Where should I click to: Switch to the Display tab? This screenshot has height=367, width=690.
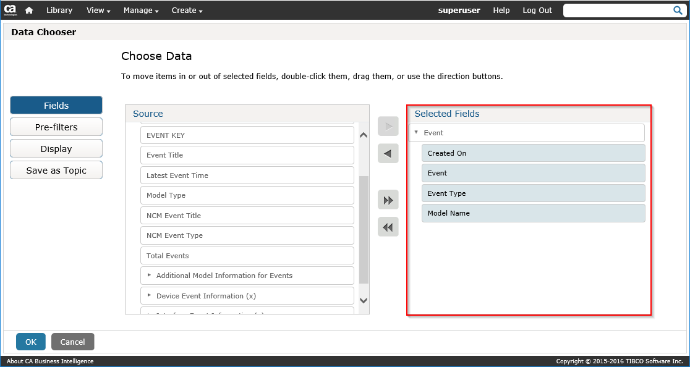coord(56,149)
